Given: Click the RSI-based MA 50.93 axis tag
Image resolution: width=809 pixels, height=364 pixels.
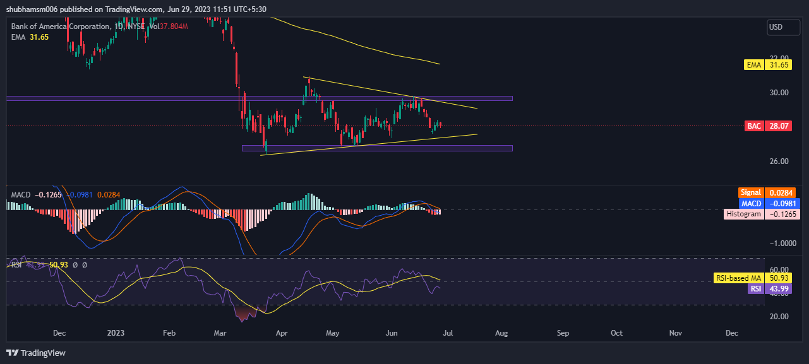Looking at the screenshot, I should click(x=753, y=278).
